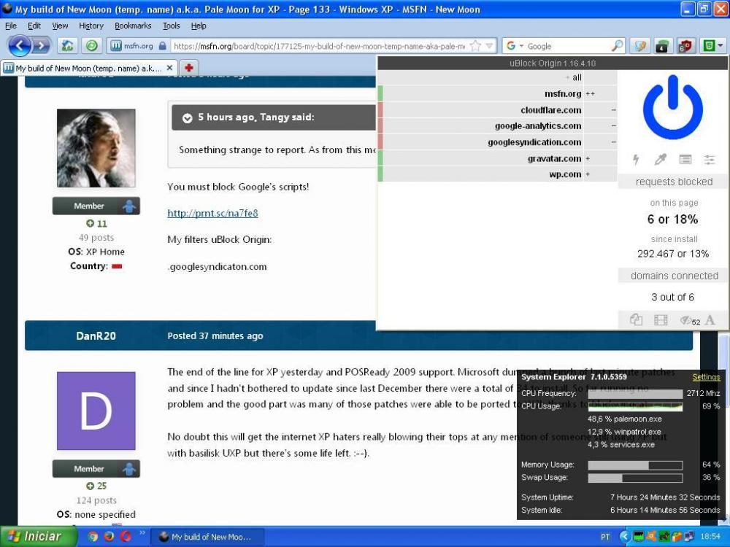Screen dimensions: 730x547
Task: Go back with the browser Back arrow
Action: click(x=20, y=45)
